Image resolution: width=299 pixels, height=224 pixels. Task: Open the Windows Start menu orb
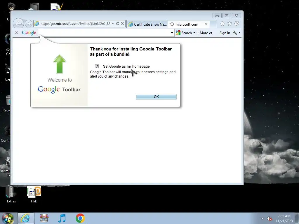click(x=8, y=218)
